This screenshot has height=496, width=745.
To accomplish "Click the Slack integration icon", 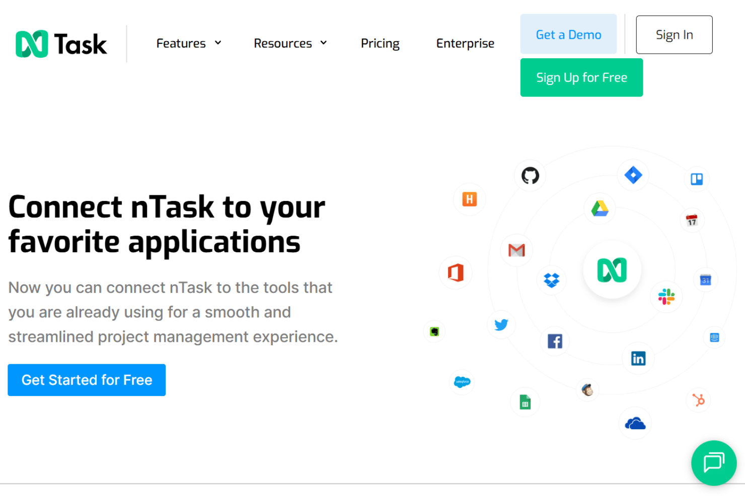I will click(x=666, y=296).
